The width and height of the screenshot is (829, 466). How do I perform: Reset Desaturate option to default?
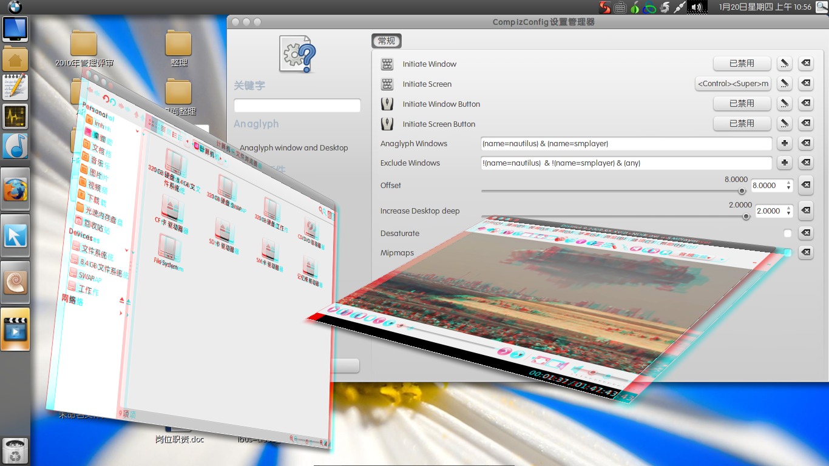tap(806, 233)
